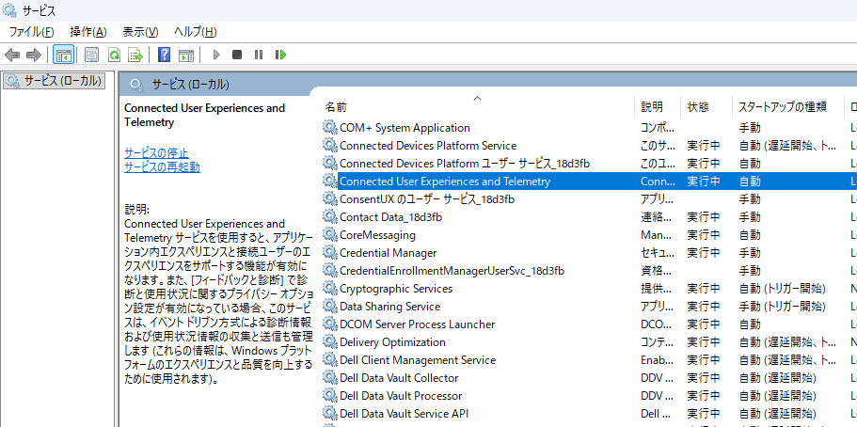Click the Export List toolbar icon

click(x=135, y=55)
